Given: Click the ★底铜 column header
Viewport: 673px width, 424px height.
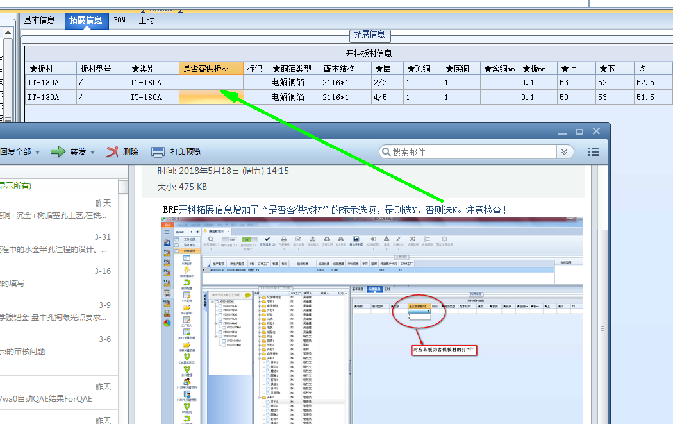Looking at the screenshot, I should pyautogui.click(x=461, y=69).
